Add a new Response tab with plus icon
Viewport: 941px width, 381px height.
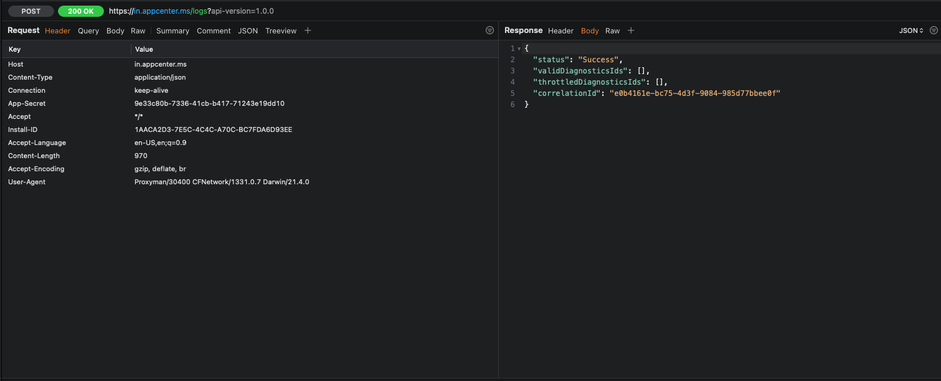(631, 31)
